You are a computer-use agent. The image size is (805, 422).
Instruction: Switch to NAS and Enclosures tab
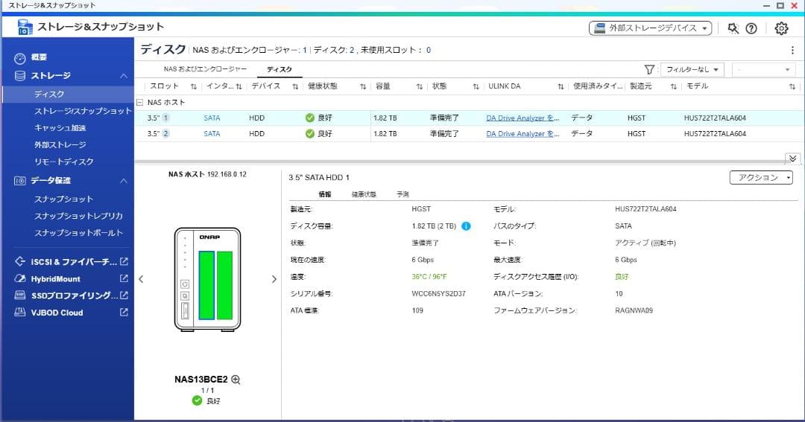205,69
